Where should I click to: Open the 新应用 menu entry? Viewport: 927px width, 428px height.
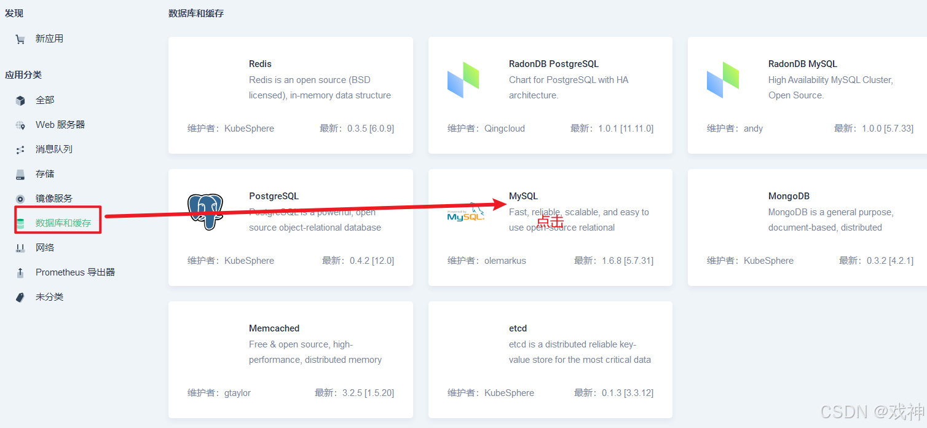(49, 39)
